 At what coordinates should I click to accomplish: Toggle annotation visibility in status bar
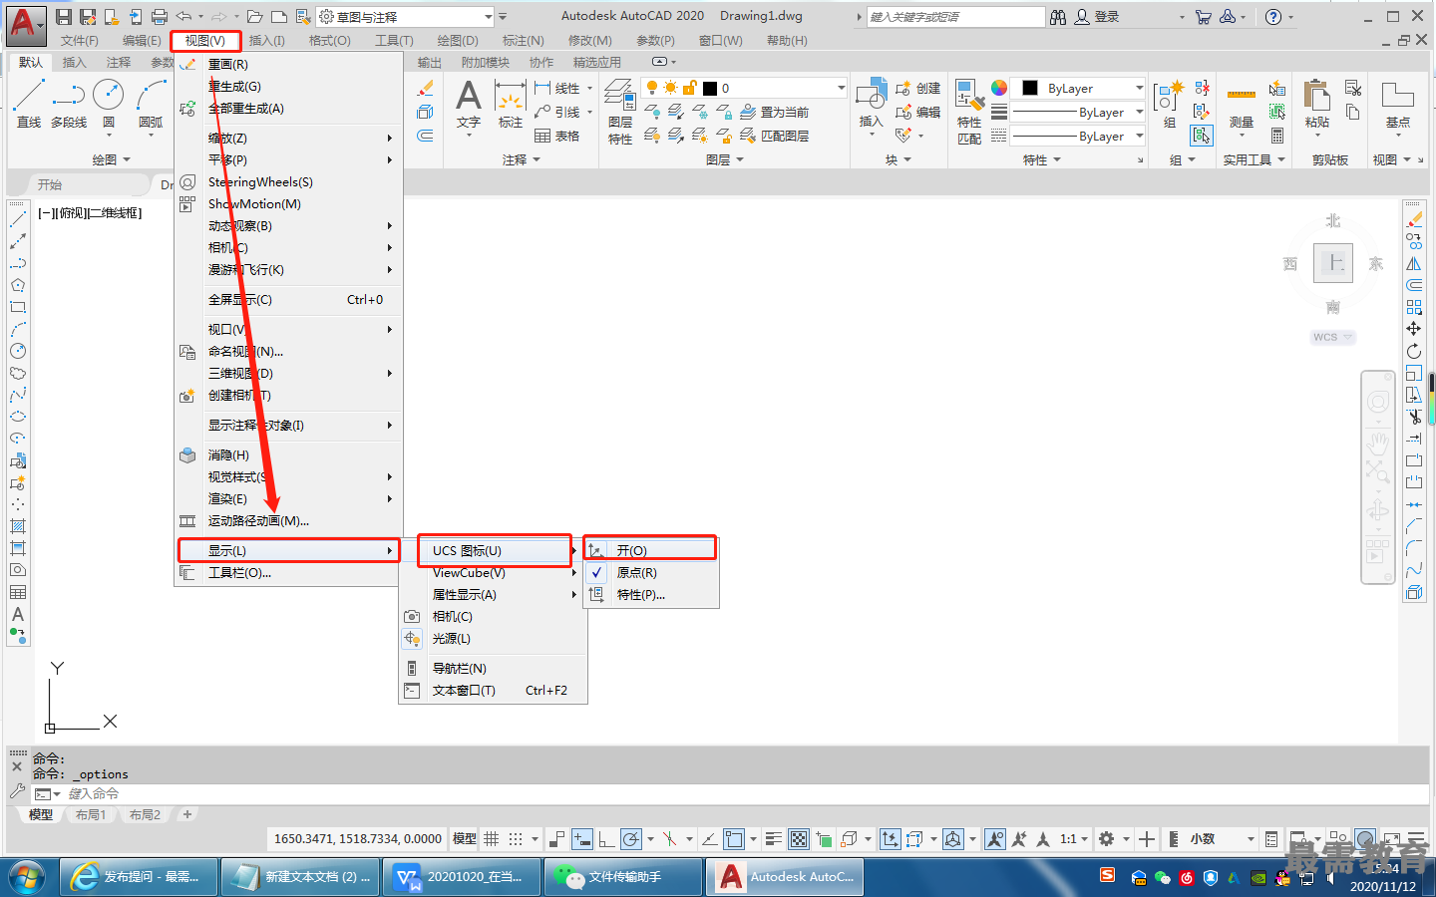995,839
